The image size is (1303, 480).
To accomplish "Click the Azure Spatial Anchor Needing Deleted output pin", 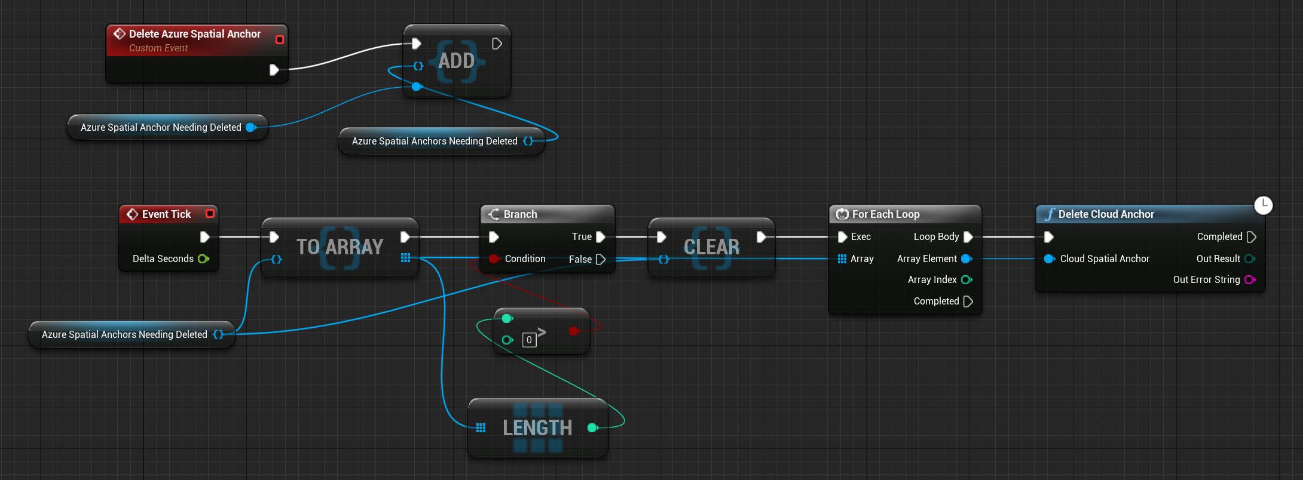I will click(x=251, y=127).
